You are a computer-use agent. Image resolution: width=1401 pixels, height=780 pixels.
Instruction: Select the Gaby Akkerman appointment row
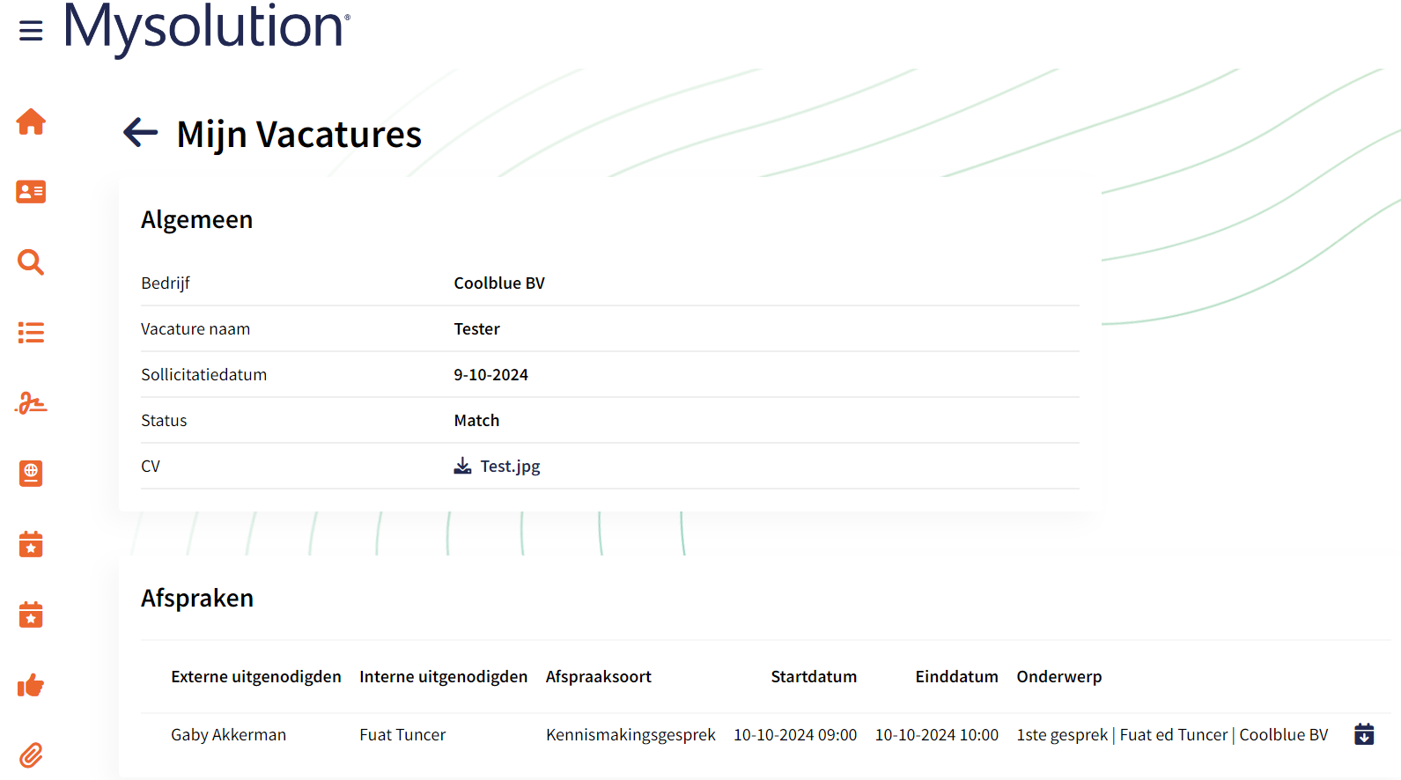pyautogui.click(x=228, y=734)
